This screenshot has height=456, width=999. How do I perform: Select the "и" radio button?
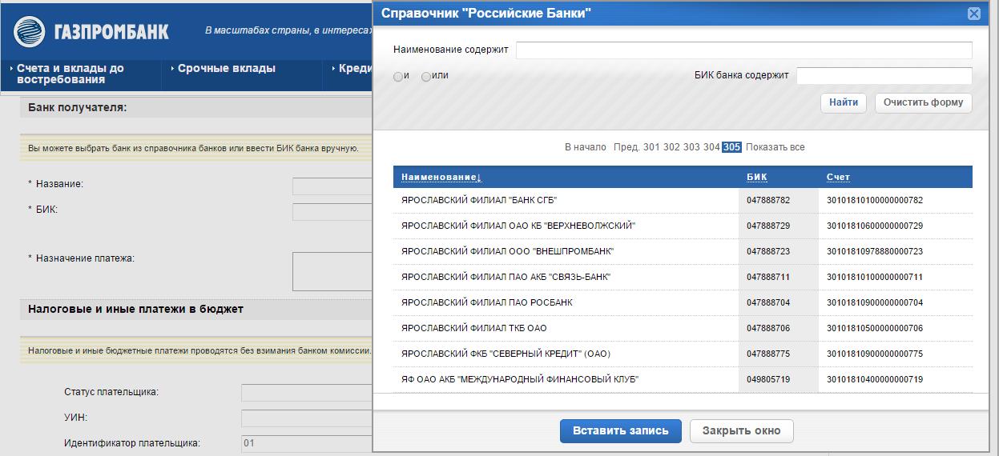coord(398,77)
